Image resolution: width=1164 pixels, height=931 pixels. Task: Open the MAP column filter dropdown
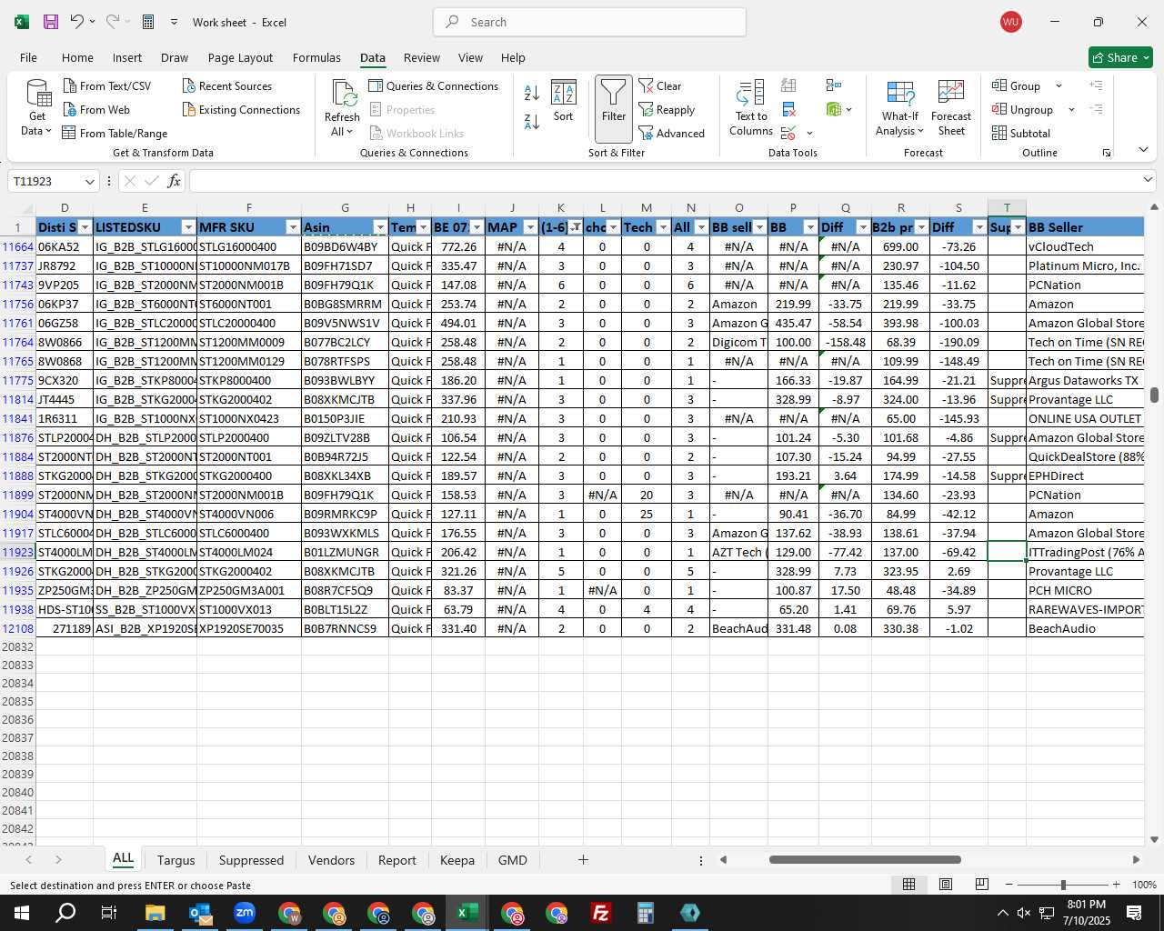(530, 227)
